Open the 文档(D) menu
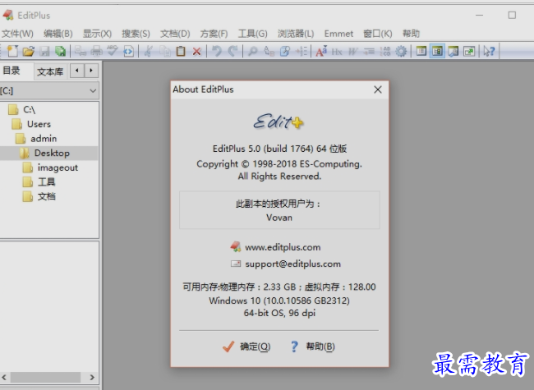Screen dimensions: 534x390 pyautogui.click(x=175, y=34)
